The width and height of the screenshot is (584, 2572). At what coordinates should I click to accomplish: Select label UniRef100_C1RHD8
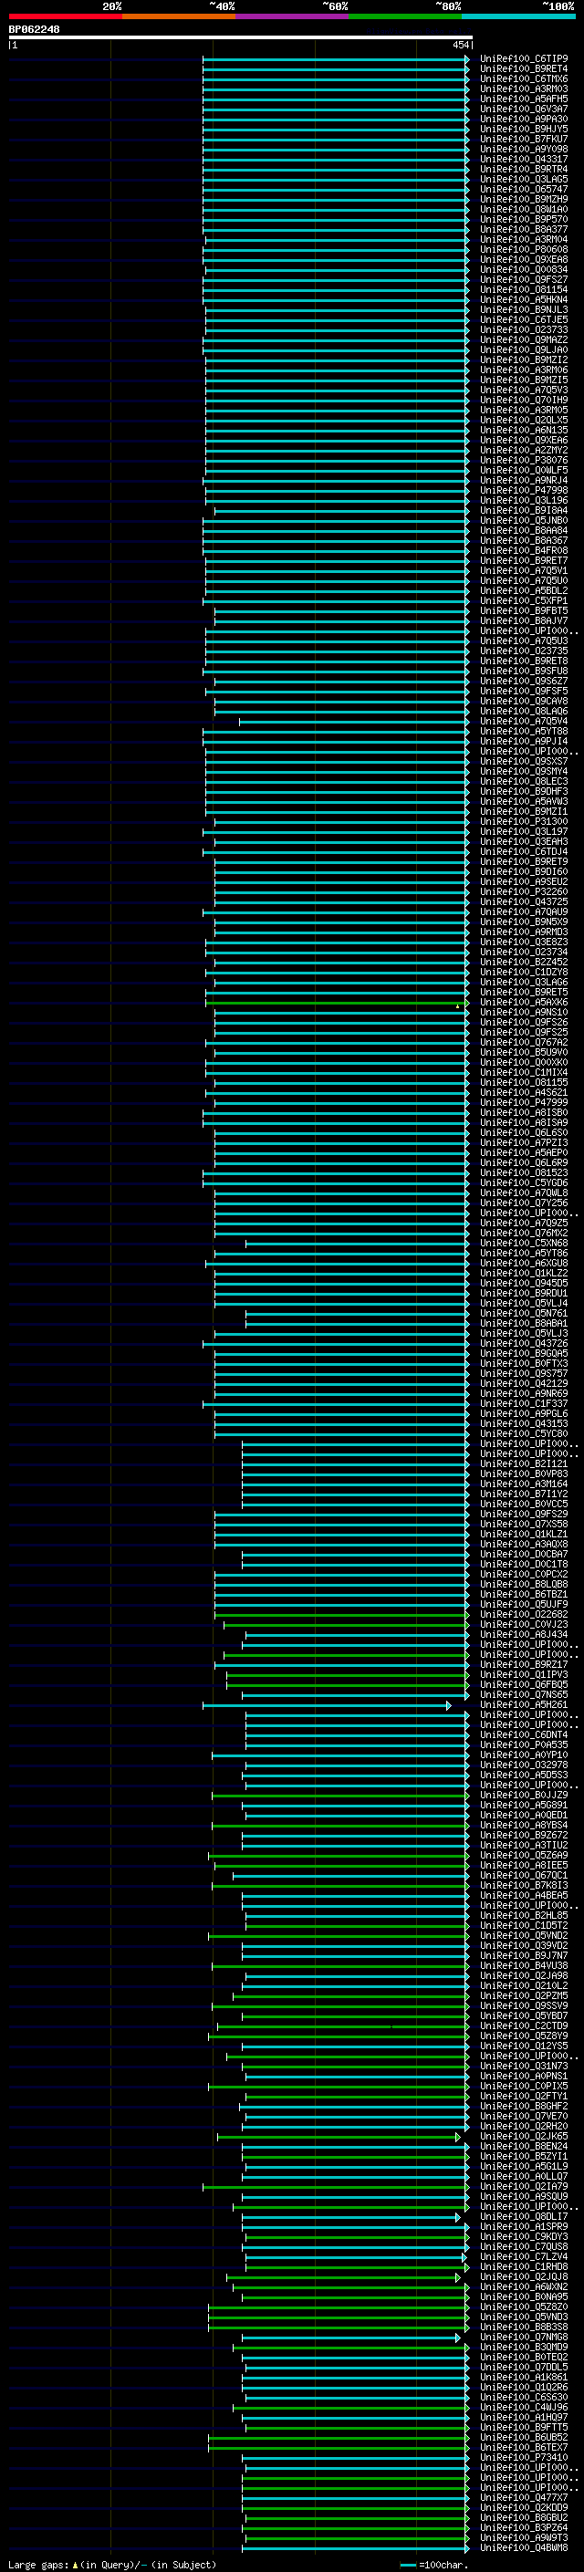pos(524,2266)
